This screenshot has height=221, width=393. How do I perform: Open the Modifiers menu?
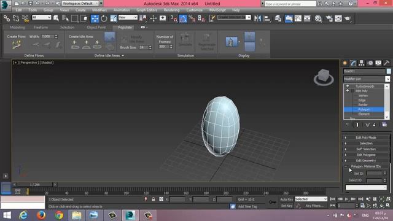(99, 10)
